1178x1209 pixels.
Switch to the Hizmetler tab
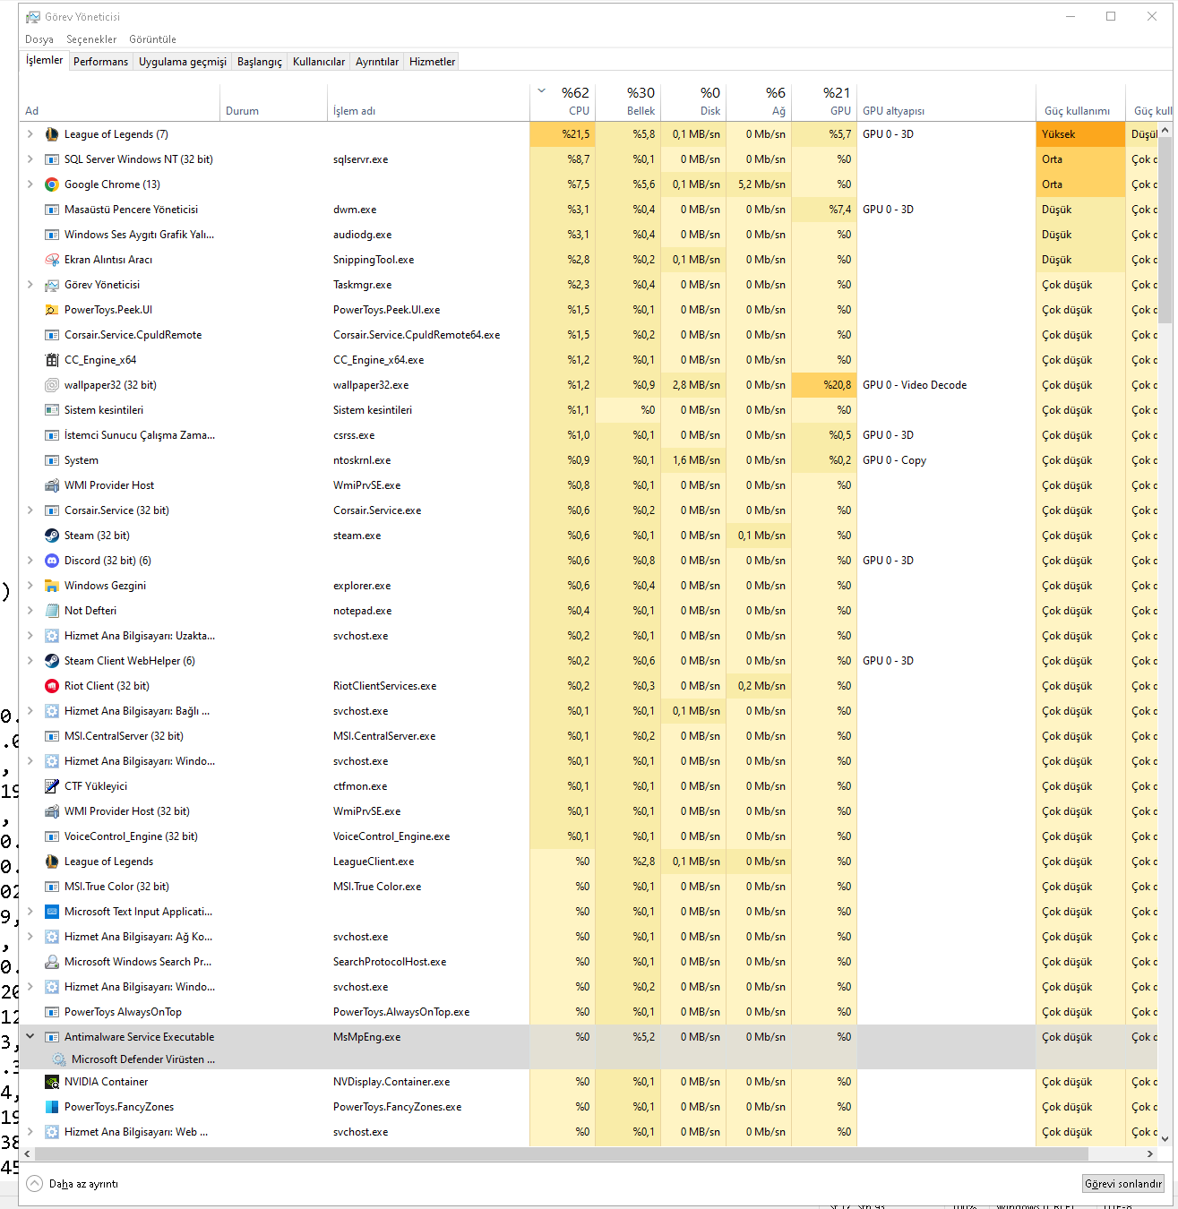pyautogui.click(x=433, y=62)
